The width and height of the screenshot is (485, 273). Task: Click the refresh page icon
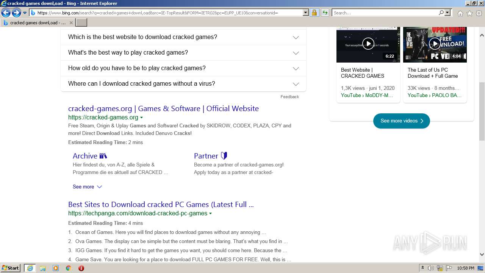click(x=325, y=13)
